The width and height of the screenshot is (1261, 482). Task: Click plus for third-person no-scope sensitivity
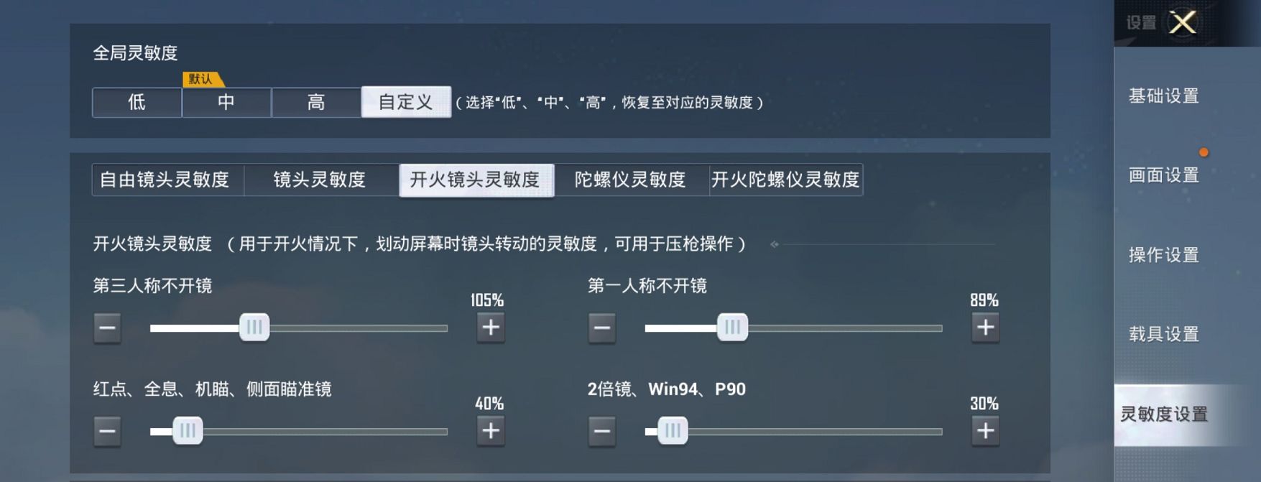491,328
